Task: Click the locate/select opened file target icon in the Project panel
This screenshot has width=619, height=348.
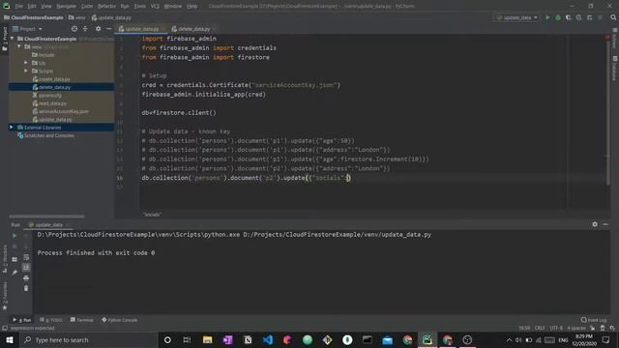Action: (x=74, y=29)
